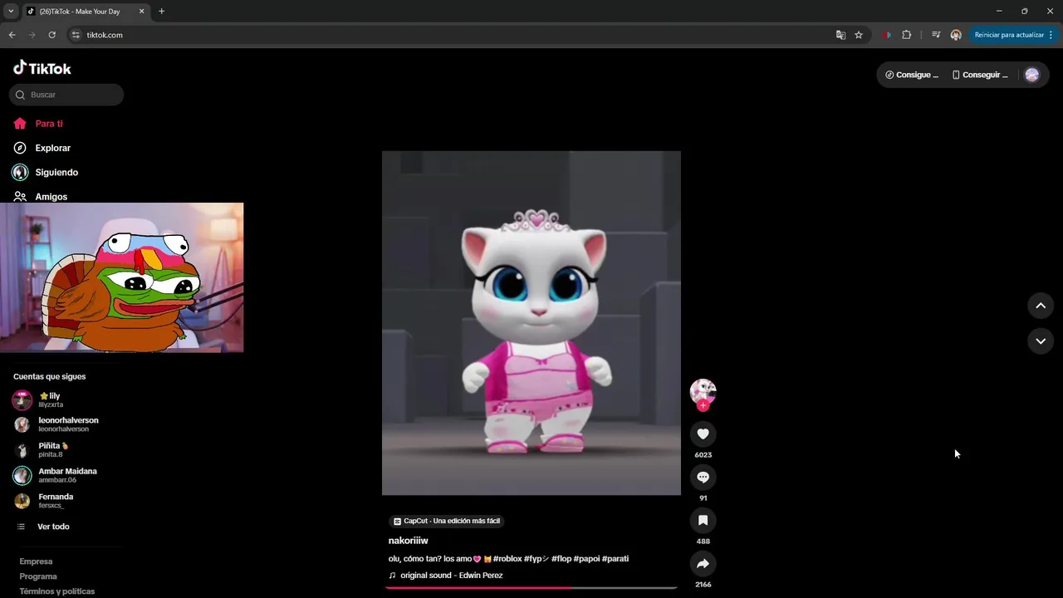Go to next video with down chevron
1063x598 pixels.
(x=1040, y=341)
